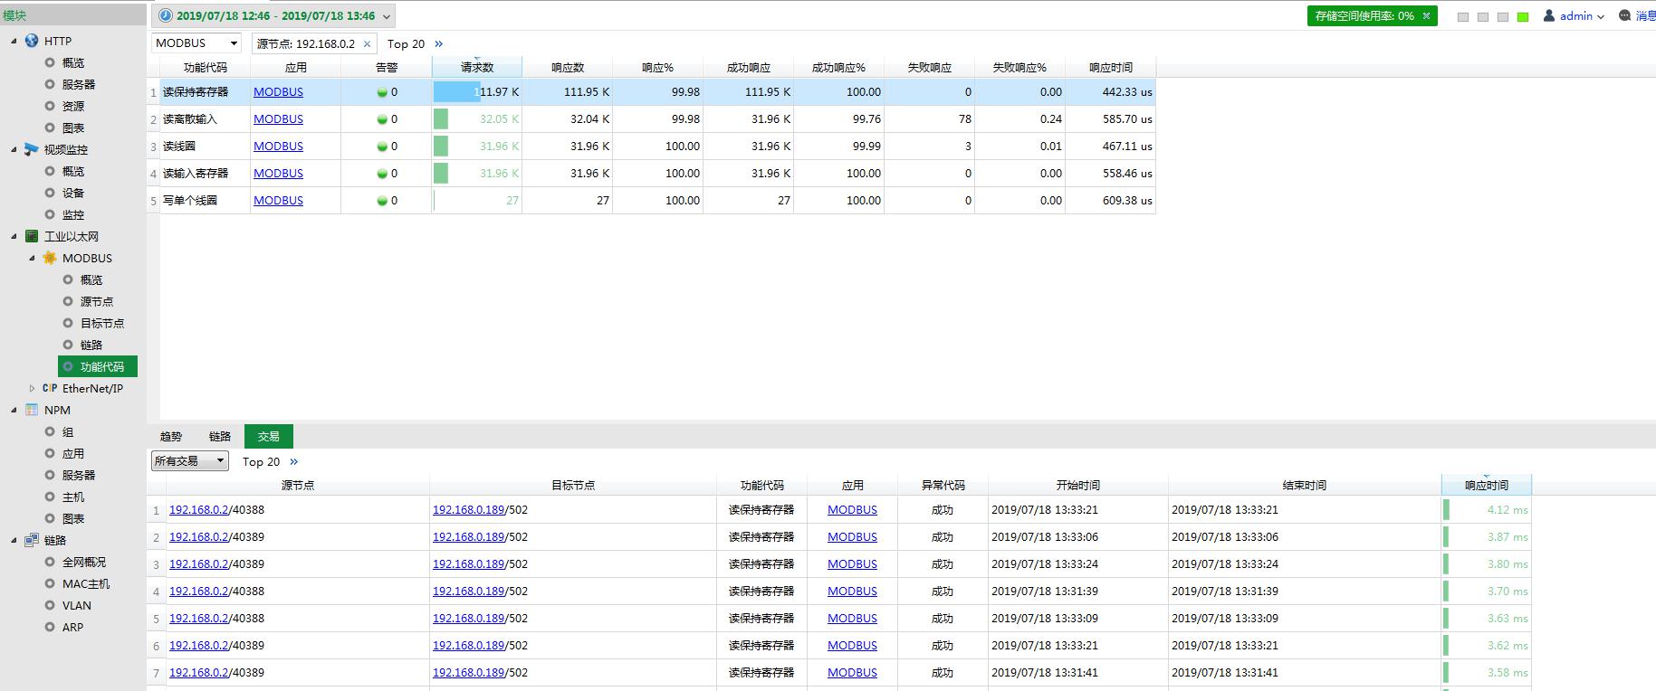Open the MODBUS protocol dropdown
Screen dimensions: 1656x691
(234, 43)
